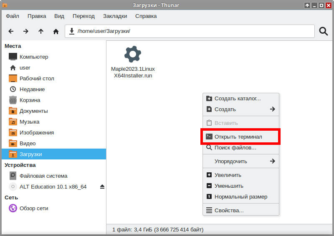Viewport: 334px width, 236px height.
Task: Choose Свойства... in context menu
Action: coord(241,211)
